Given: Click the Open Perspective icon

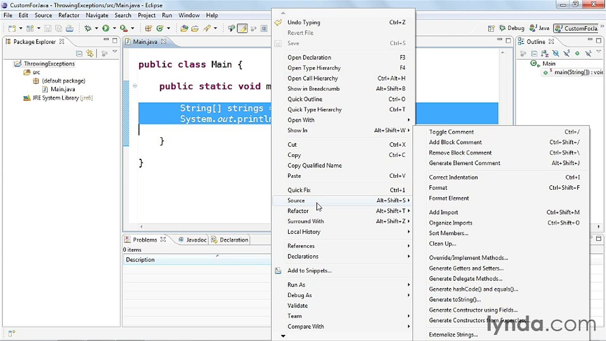Looking at the screenshot, I should pyautogui.click(x=491, y=28).
